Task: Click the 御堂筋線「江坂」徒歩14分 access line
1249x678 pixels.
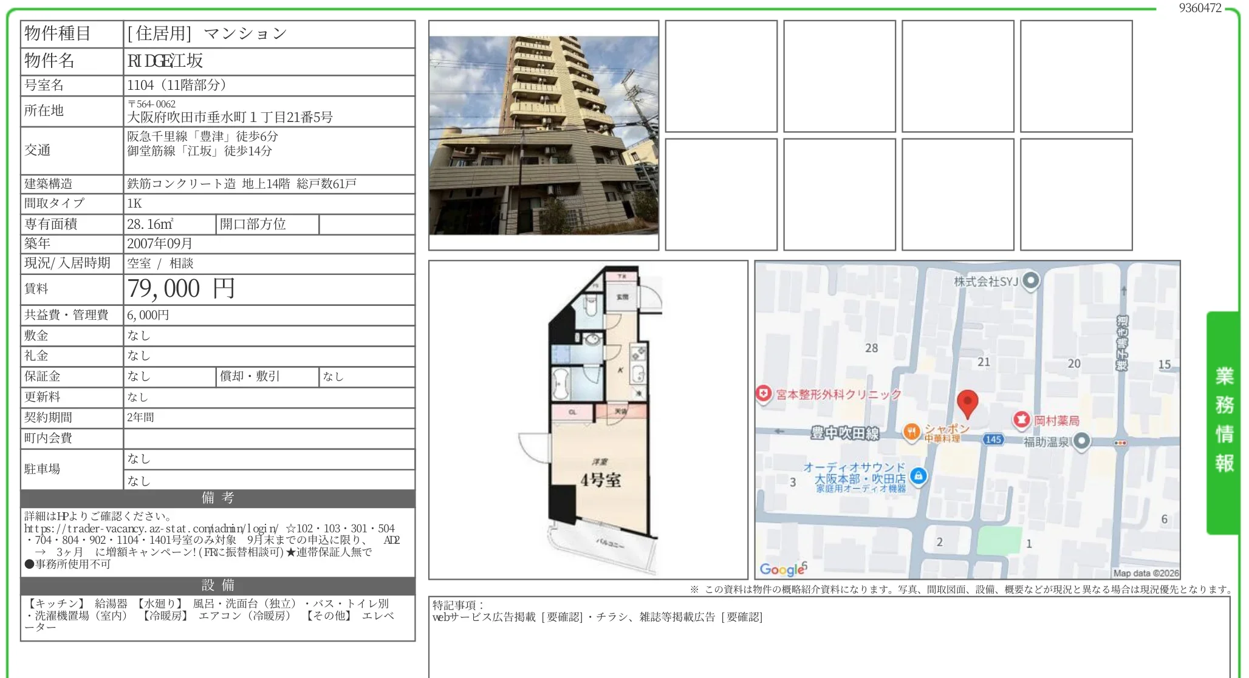Action: tap(199, 151)
